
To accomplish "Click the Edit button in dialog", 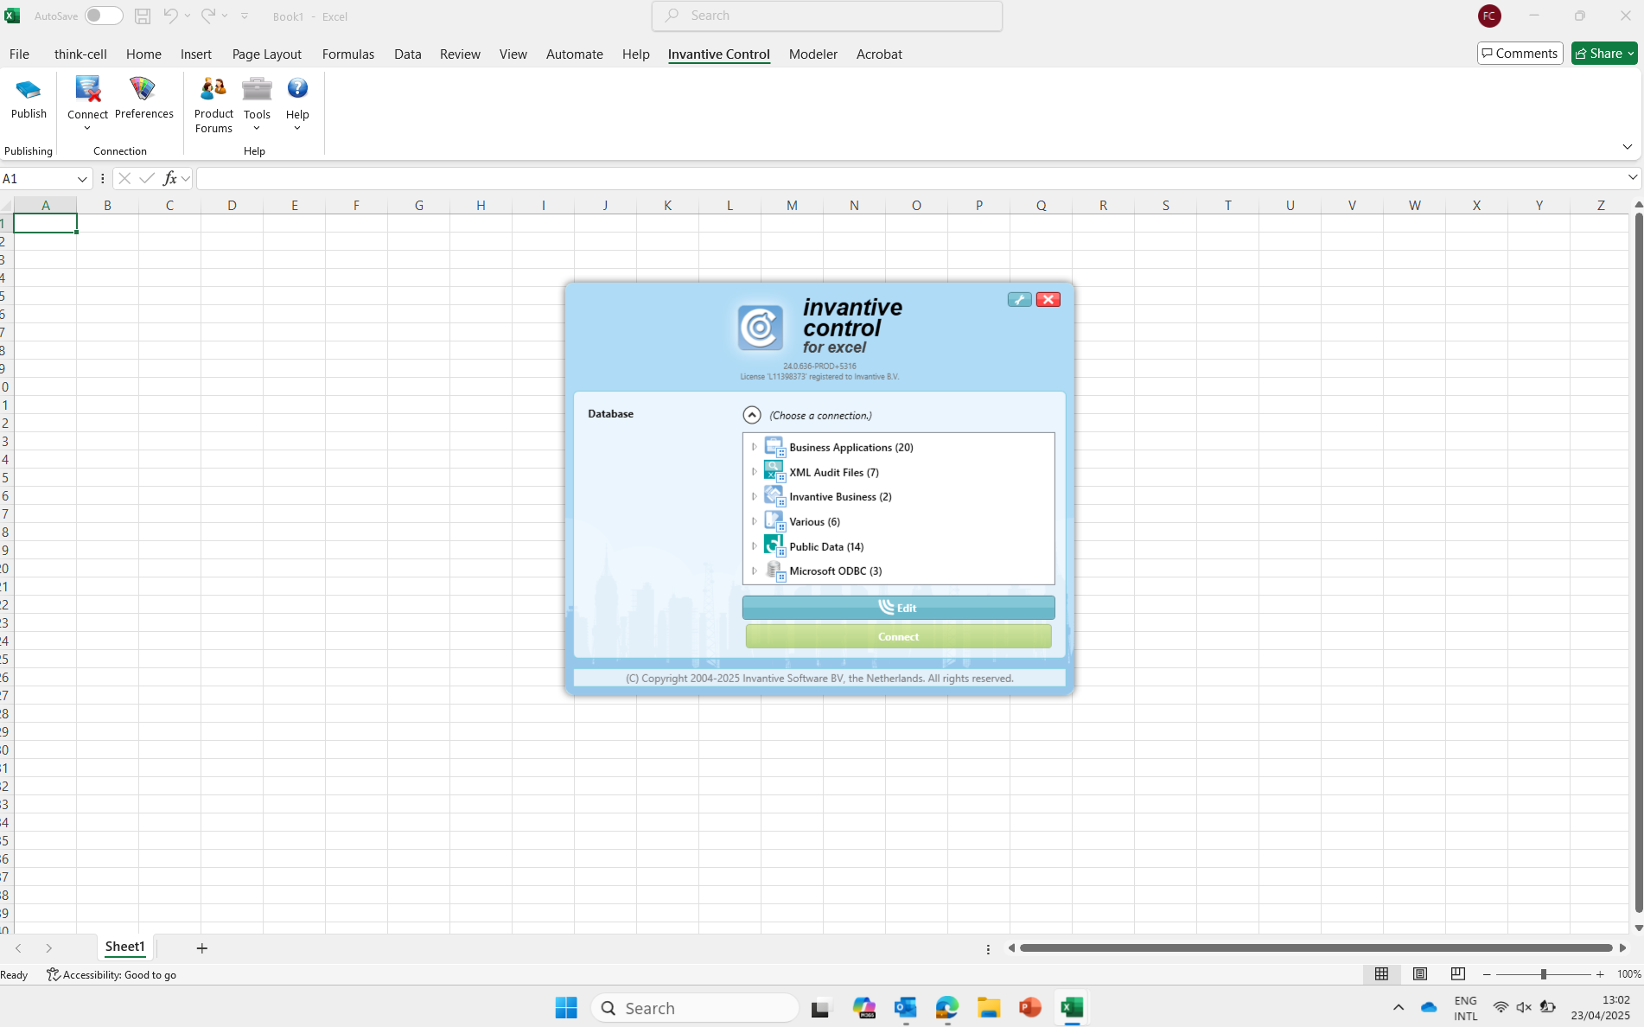I will click(898, 608).
